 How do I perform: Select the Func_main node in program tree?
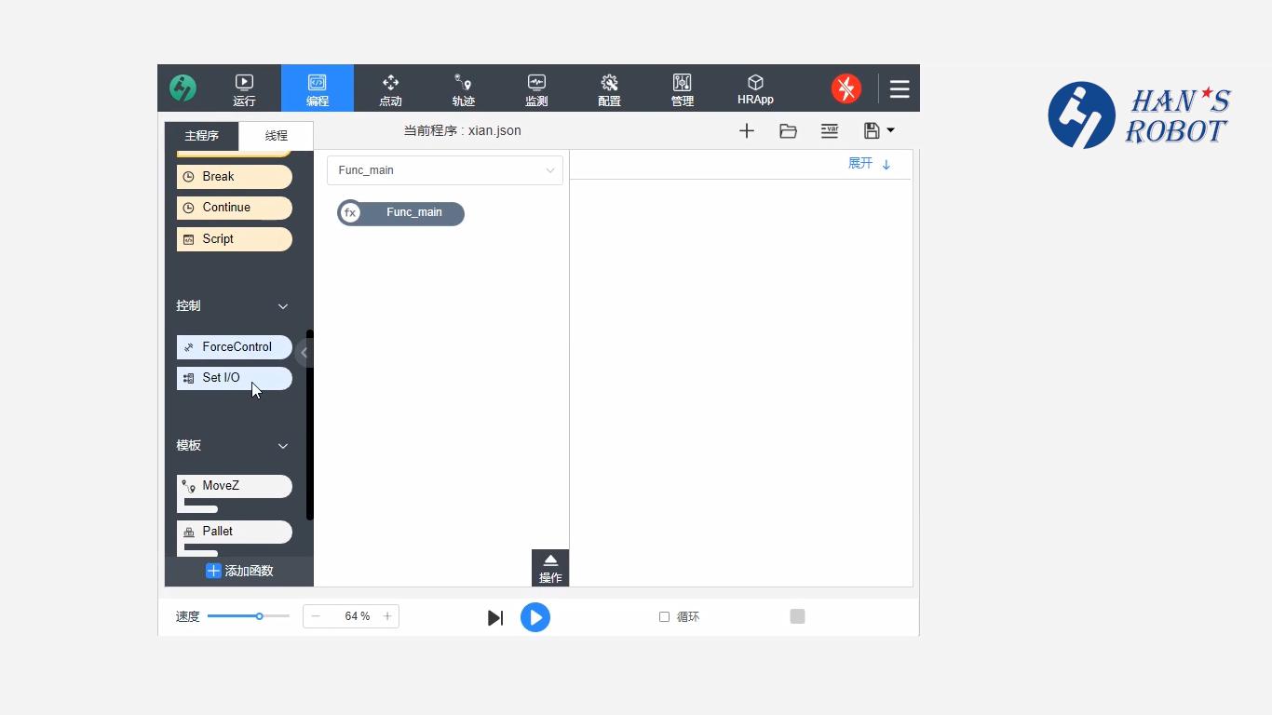[401, 213]
